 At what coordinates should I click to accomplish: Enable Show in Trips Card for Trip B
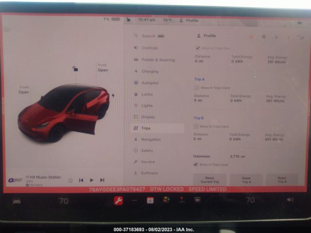coord(196,126)
